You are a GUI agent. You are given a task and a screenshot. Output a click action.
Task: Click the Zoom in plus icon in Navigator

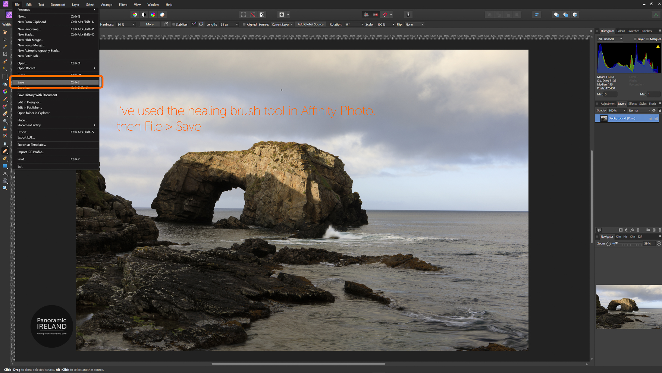coord(659,244)
